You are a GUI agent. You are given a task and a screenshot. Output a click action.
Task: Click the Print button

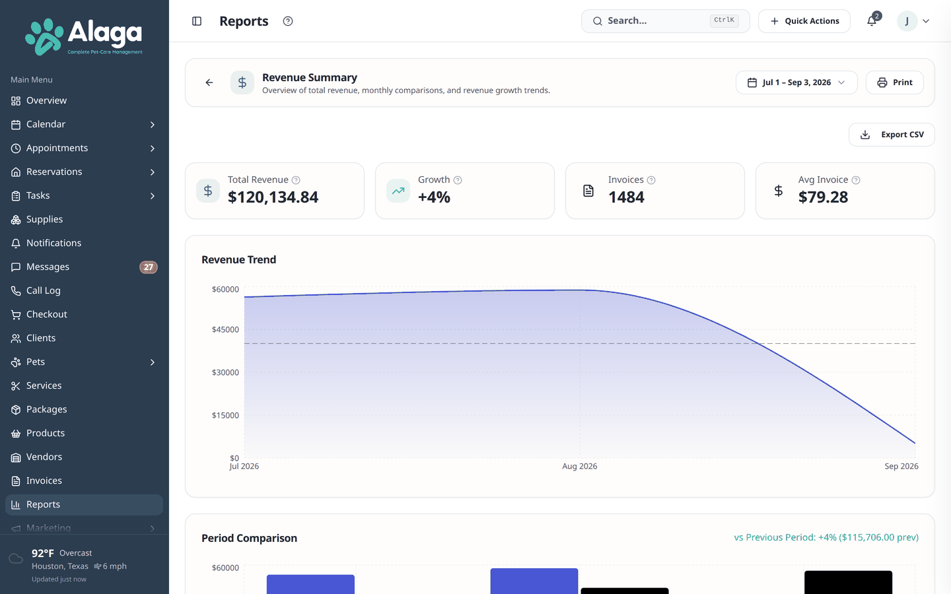click(x=895, y=82)
